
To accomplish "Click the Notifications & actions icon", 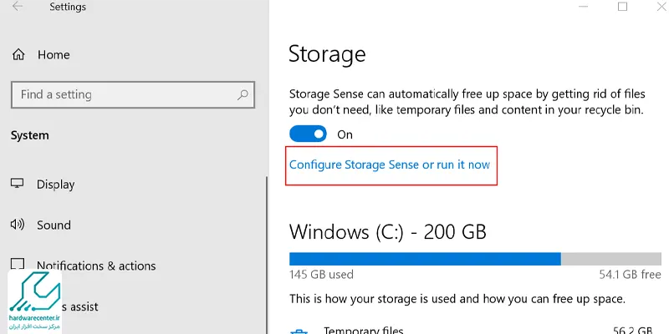I will (17, 264).
